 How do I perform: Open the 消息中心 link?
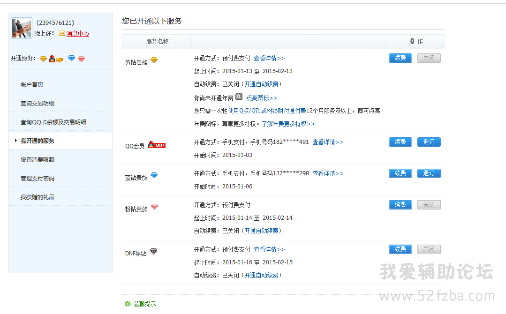tap(77, 34)
